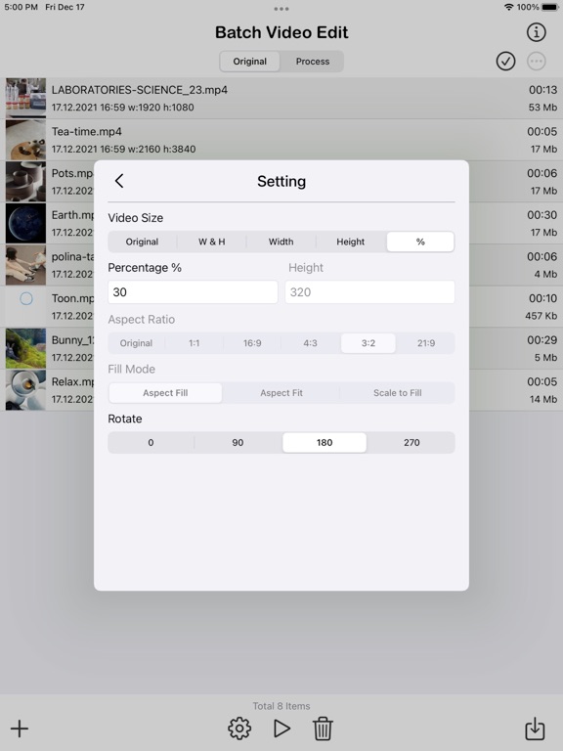563x751 pixels.
Task: Choose 1:1 aspect ratio
Action: click(x=194, y=343)
